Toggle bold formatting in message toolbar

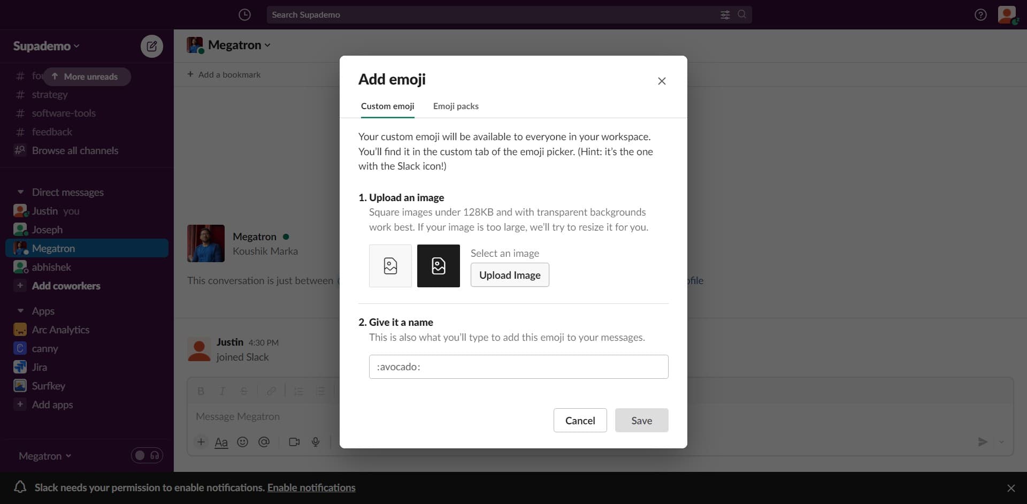201,391
